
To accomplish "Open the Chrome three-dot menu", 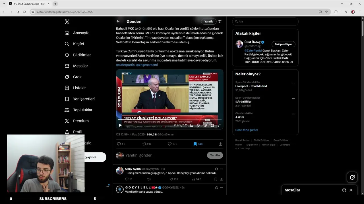I will (x=360, y=12).
